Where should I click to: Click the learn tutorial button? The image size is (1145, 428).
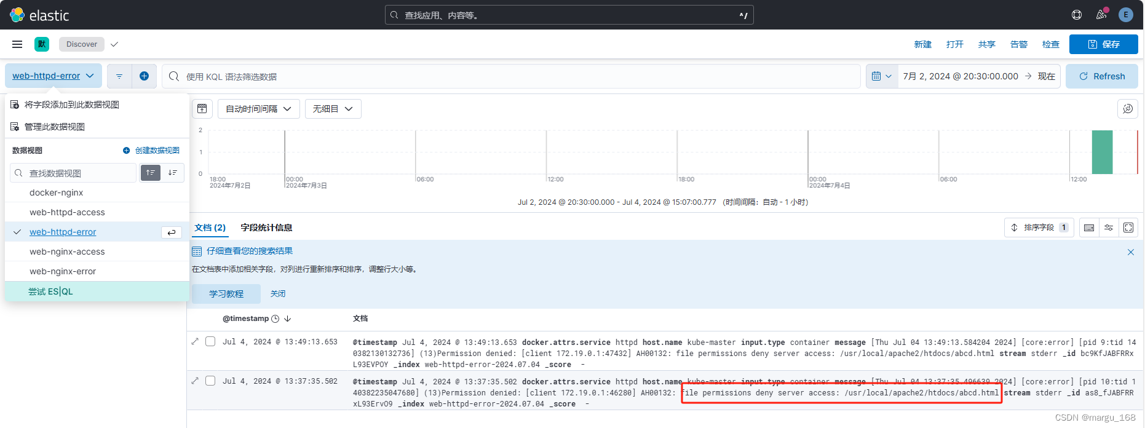click(x=226, y=293)
